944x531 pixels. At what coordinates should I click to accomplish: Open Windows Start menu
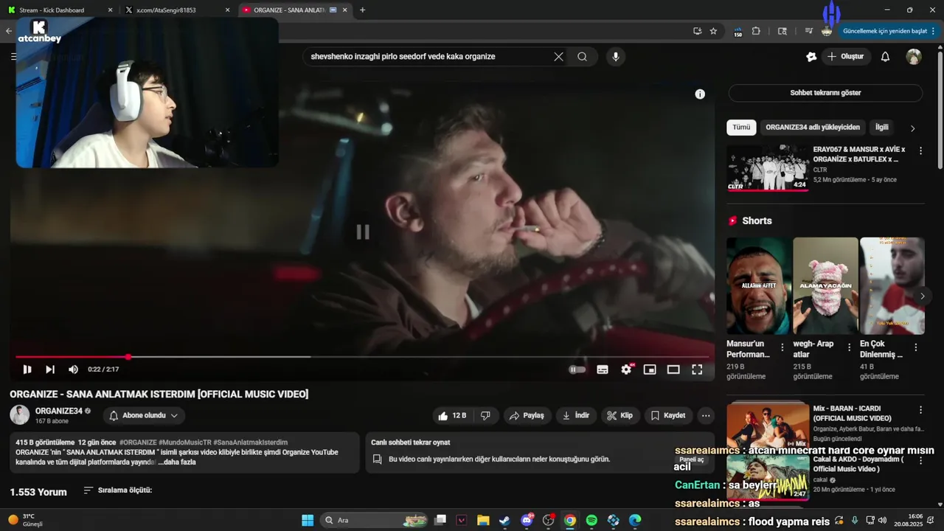(x=308, y=520)
